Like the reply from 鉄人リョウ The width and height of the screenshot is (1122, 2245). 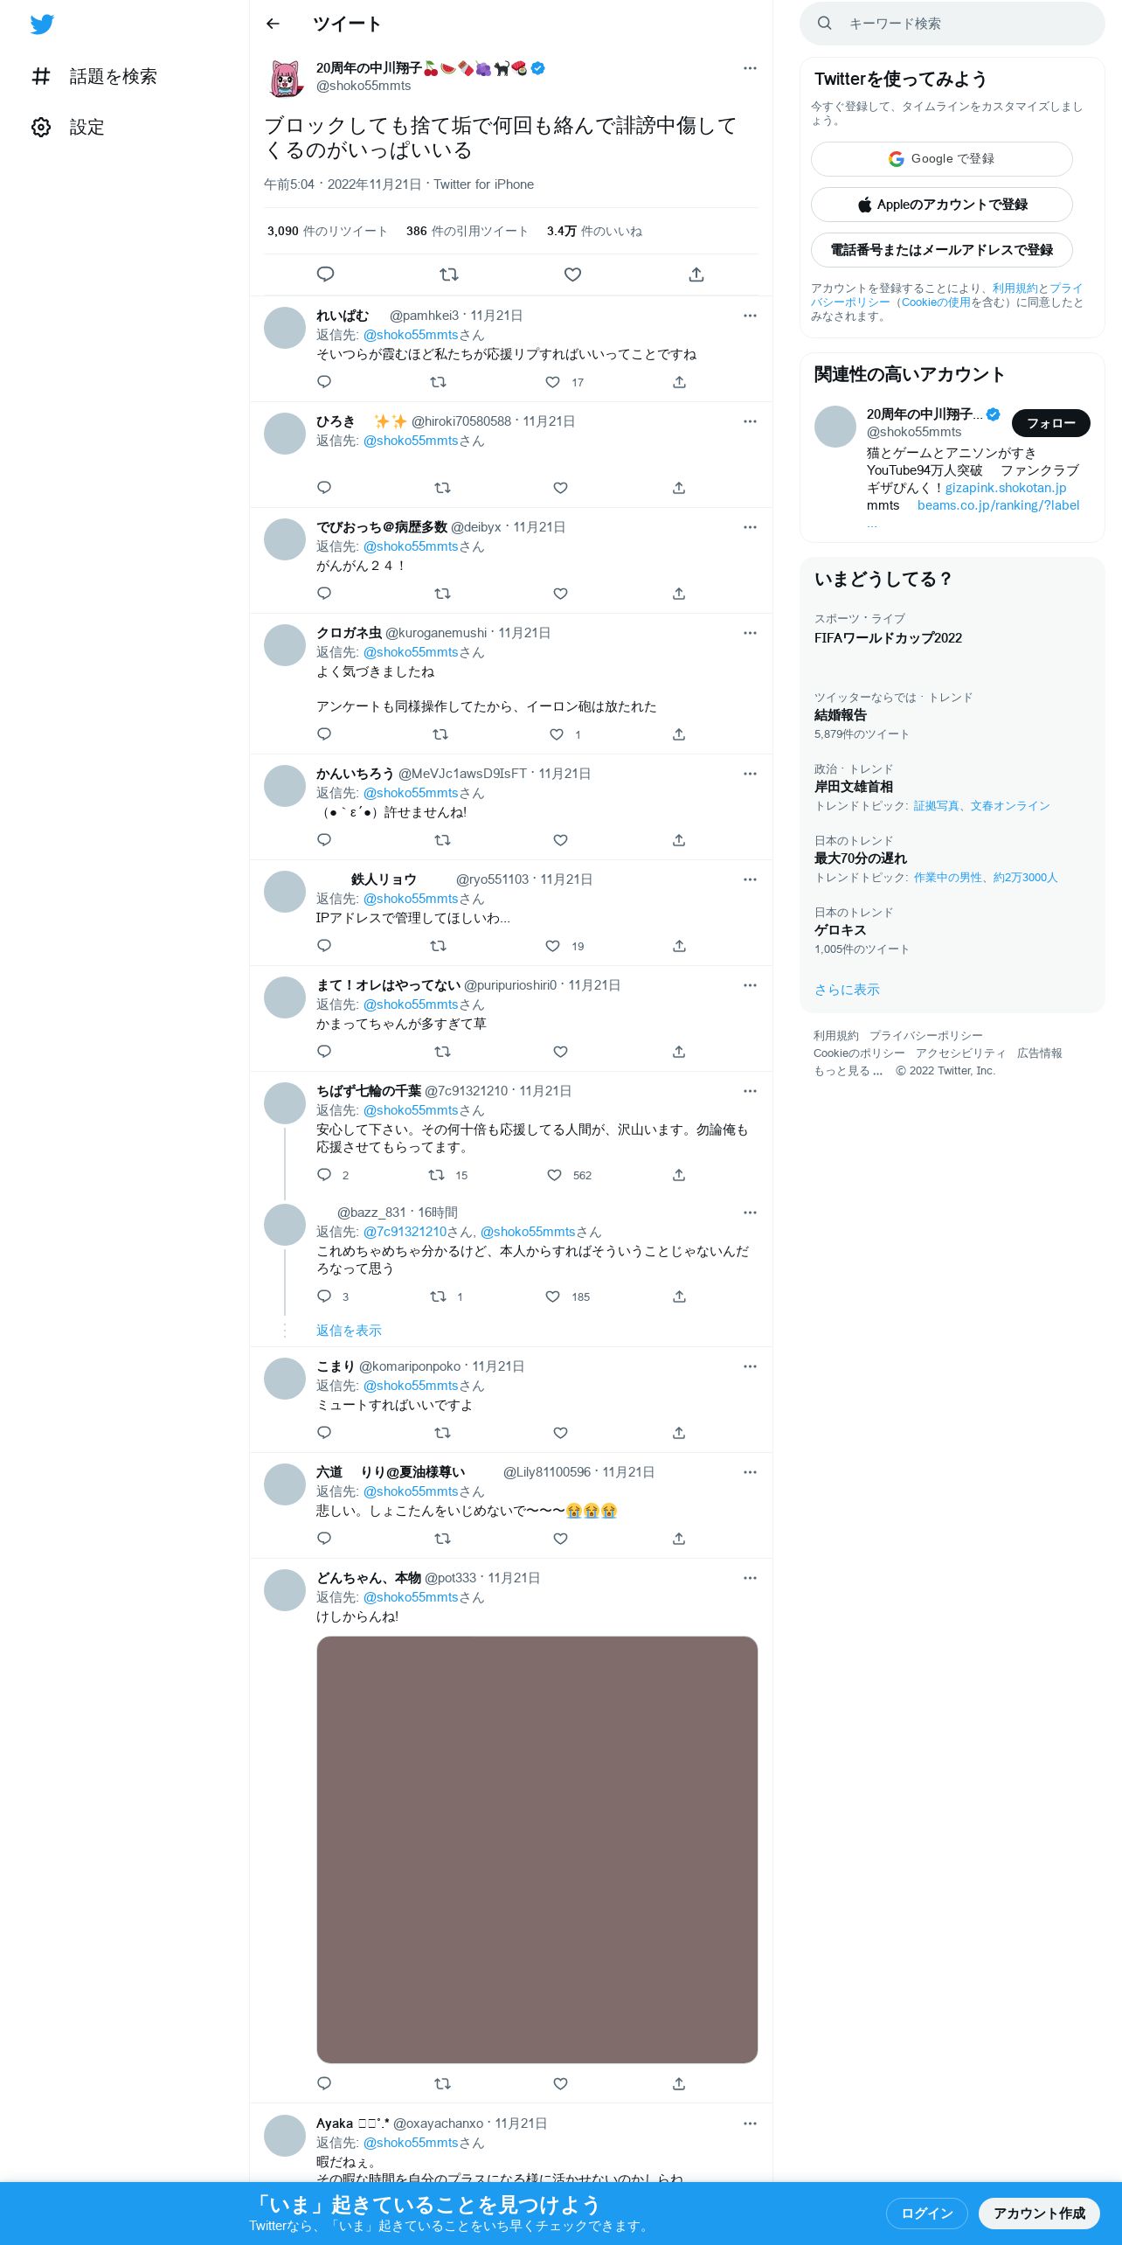point(552,946)
